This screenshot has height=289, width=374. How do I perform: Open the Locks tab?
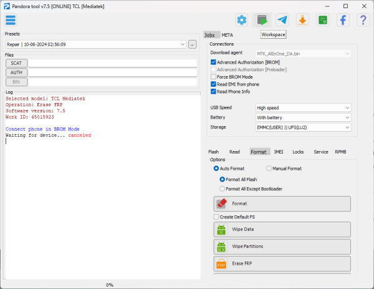click(298, 152)
